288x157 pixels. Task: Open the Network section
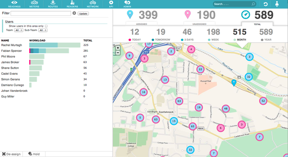93,4
